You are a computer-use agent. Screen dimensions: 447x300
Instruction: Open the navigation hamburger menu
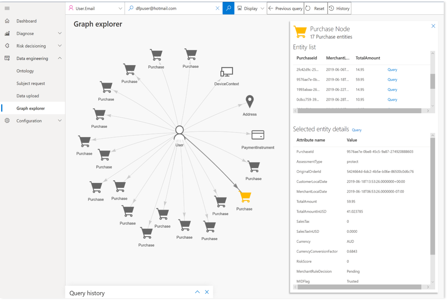[7, 8]
